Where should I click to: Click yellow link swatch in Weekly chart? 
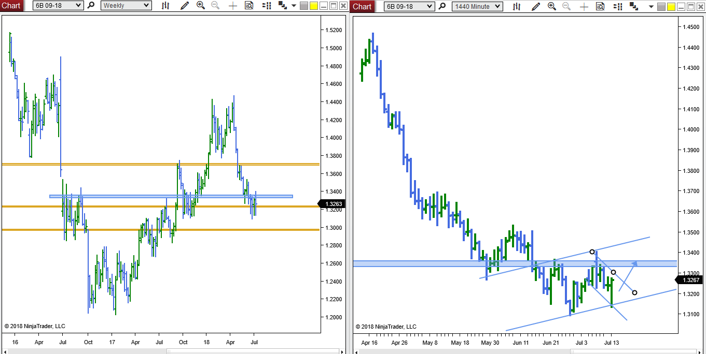(313, 6)
